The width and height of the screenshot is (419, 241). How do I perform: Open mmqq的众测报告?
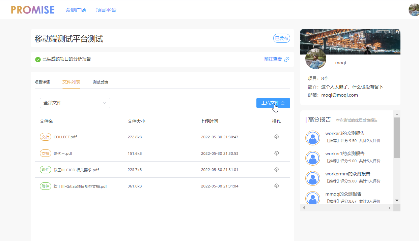point(343,194)
